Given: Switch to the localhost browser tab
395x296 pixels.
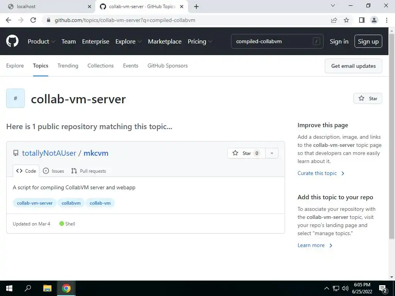Looking at the screenshot, I should point(48,7).
